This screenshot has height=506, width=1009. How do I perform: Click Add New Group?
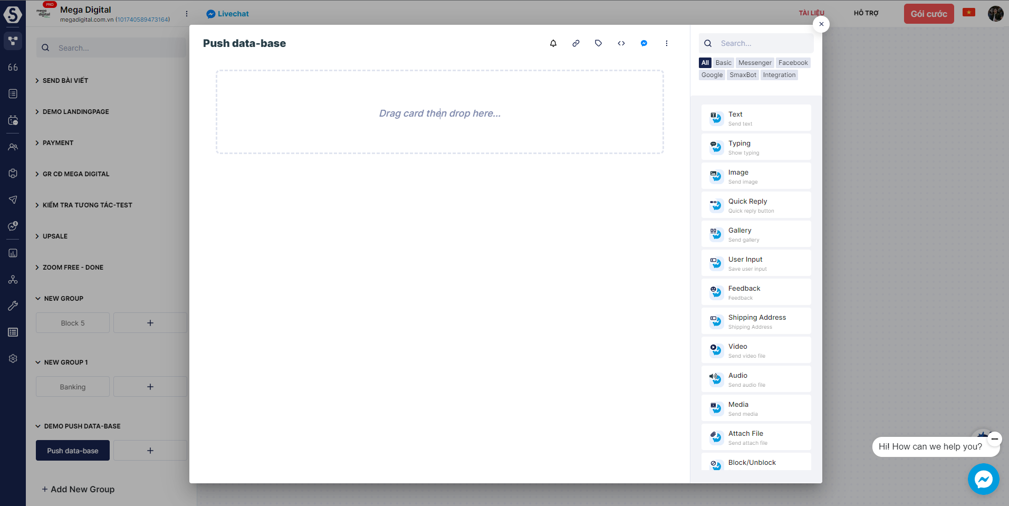[78, 489]
